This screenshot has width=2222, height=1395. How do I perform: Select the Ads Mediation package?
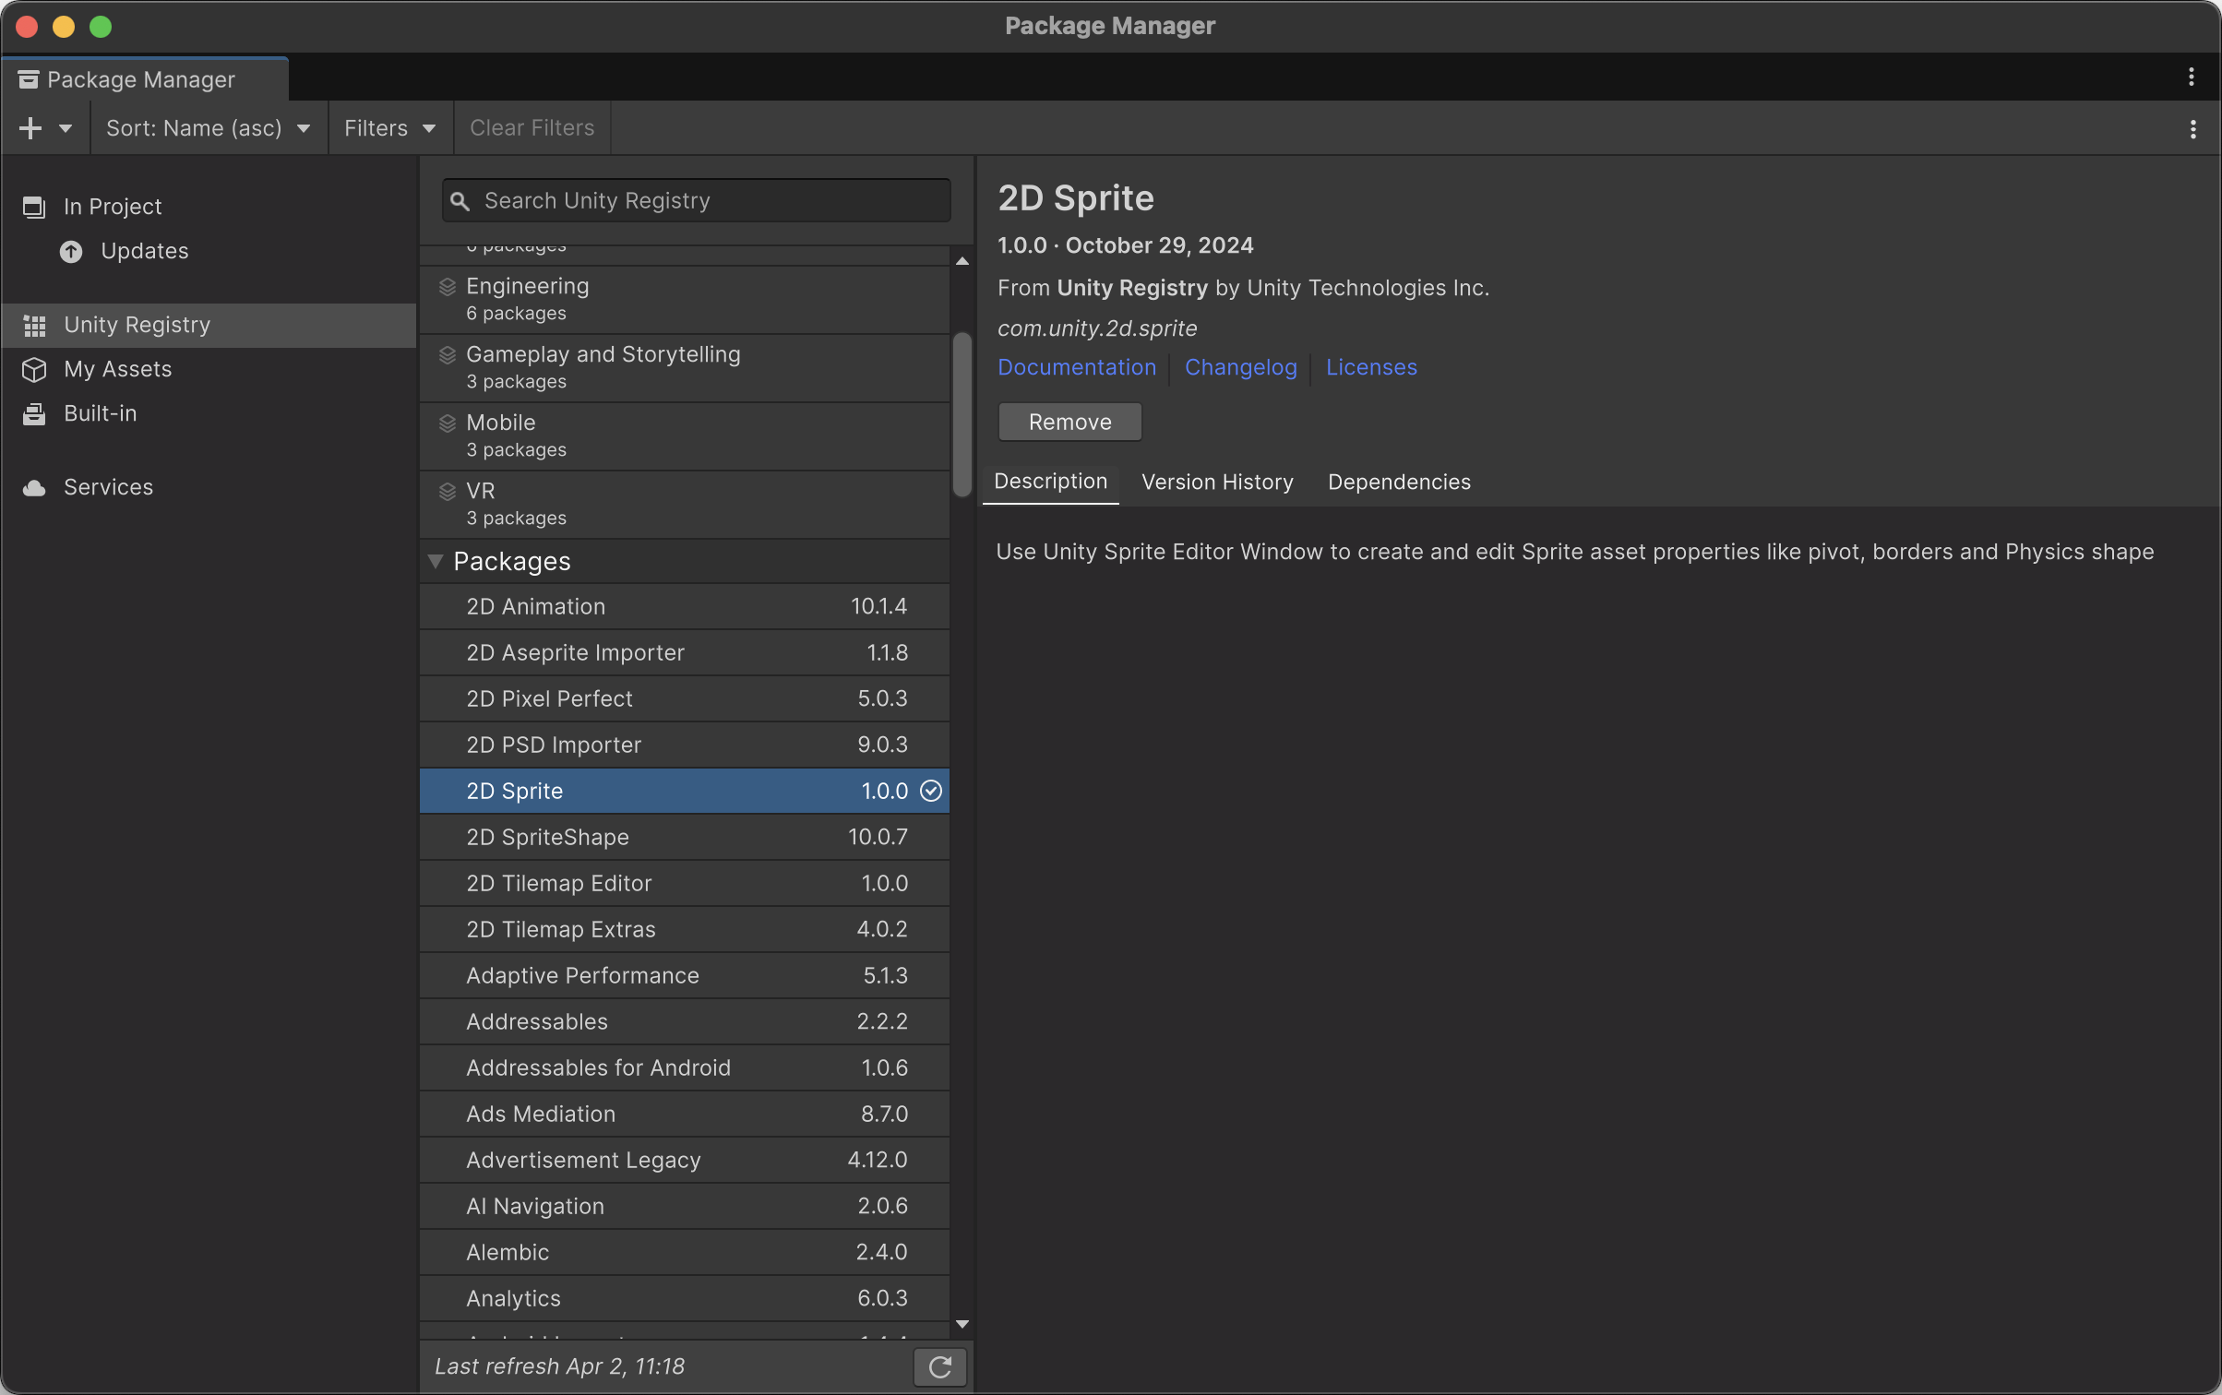tap(685, 1114)
